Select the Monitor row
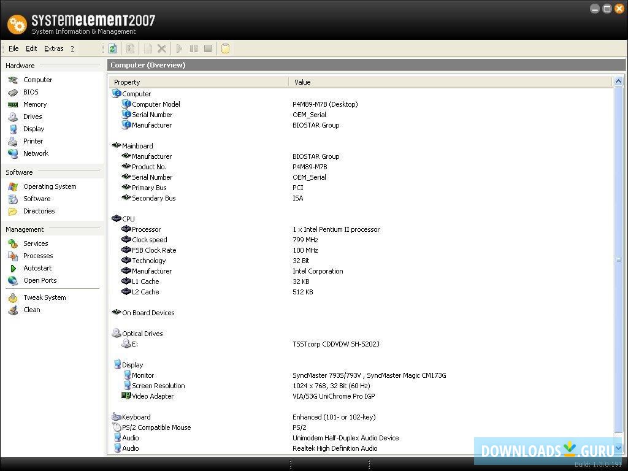 [142, 375]
